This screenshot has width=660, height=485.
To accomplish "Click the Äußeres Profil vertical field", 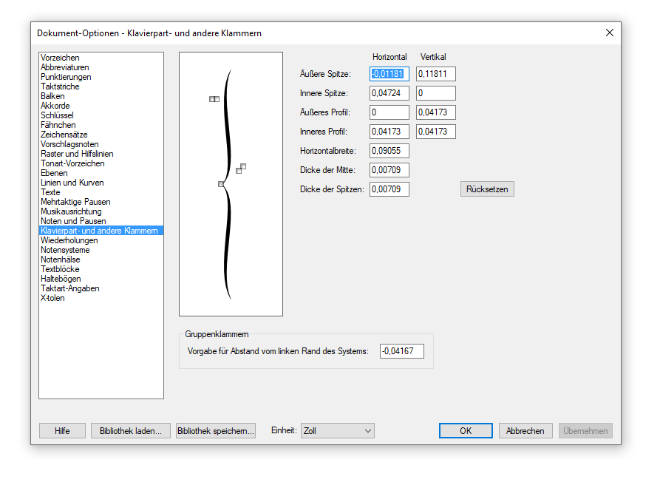I will (x=435, y=112).
